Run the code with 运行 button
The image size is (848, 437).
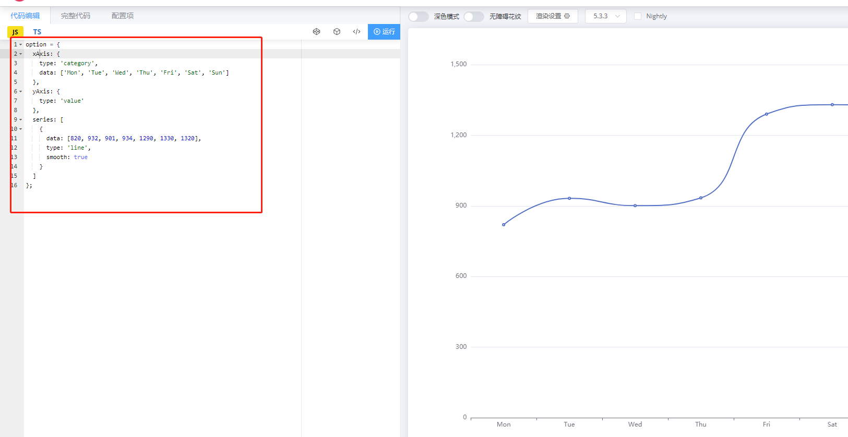384,32
